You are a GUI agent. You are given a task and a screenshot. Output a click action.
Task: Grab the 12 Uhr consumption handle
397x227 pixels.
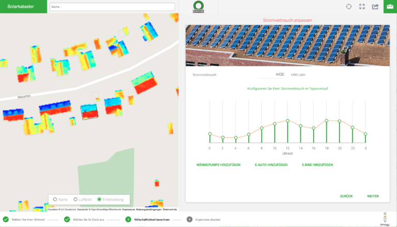tap(287, 121)
